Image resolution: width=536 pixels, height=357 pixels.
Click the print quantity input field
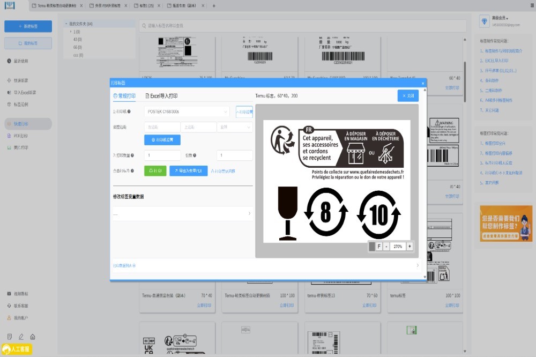162,155
